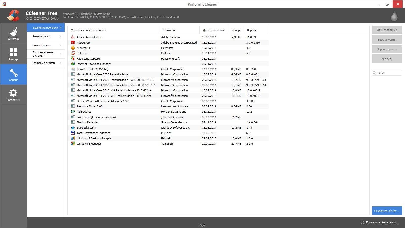This screenshot has height=228, width=405.
Task: Click publisher Yamicsoft cell
Action: [x=167, y=144]
